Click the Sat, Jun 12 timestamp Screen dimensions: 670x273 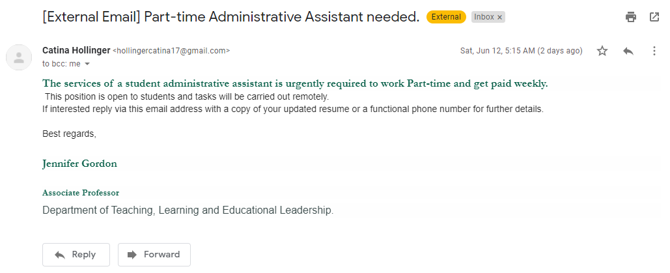pyautogui.click(x=521, y=51)
